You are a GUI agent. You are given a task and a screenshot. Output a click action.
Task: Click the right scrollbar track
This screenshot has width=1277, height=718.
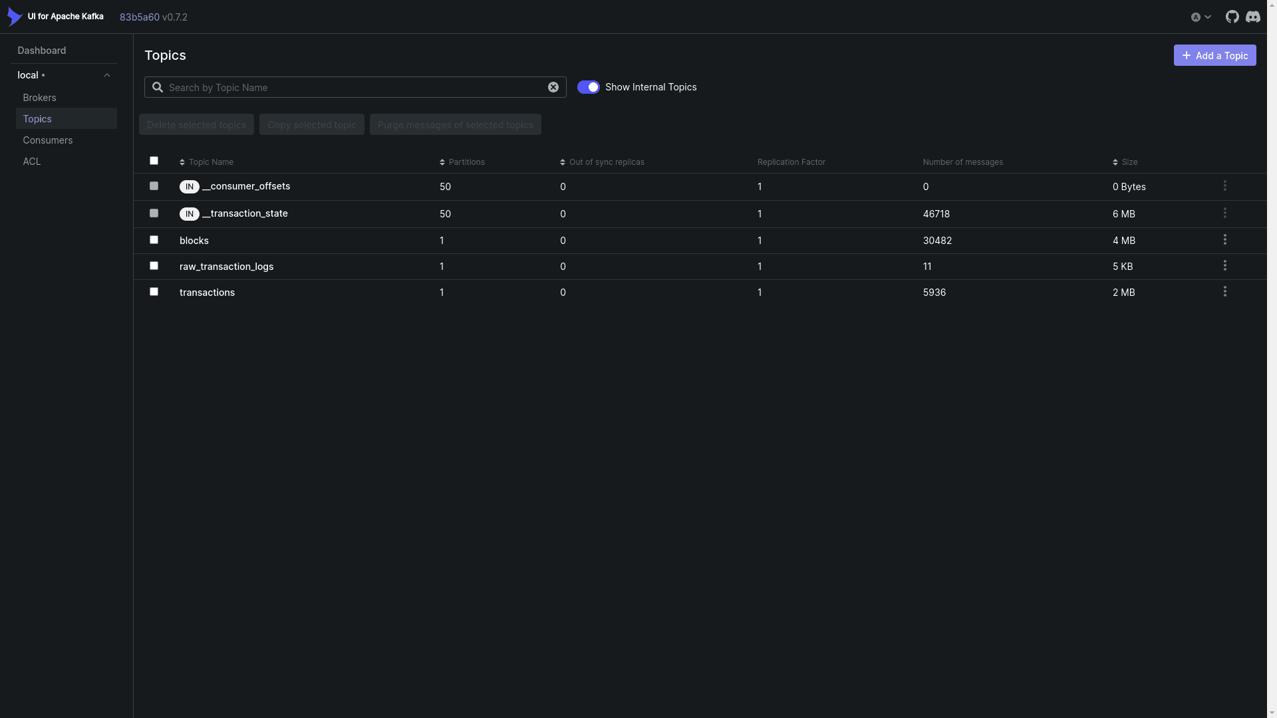click(1272, 359)
